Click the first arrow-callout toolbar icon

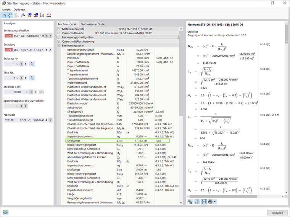4,15
